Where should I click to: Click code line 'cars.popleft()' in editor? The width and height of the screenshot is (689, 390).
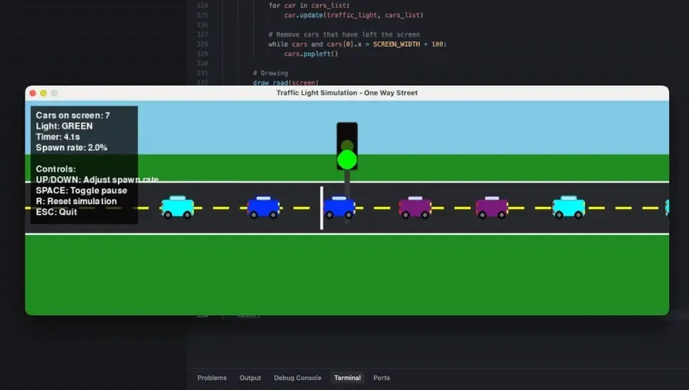[x=311, y=54]
